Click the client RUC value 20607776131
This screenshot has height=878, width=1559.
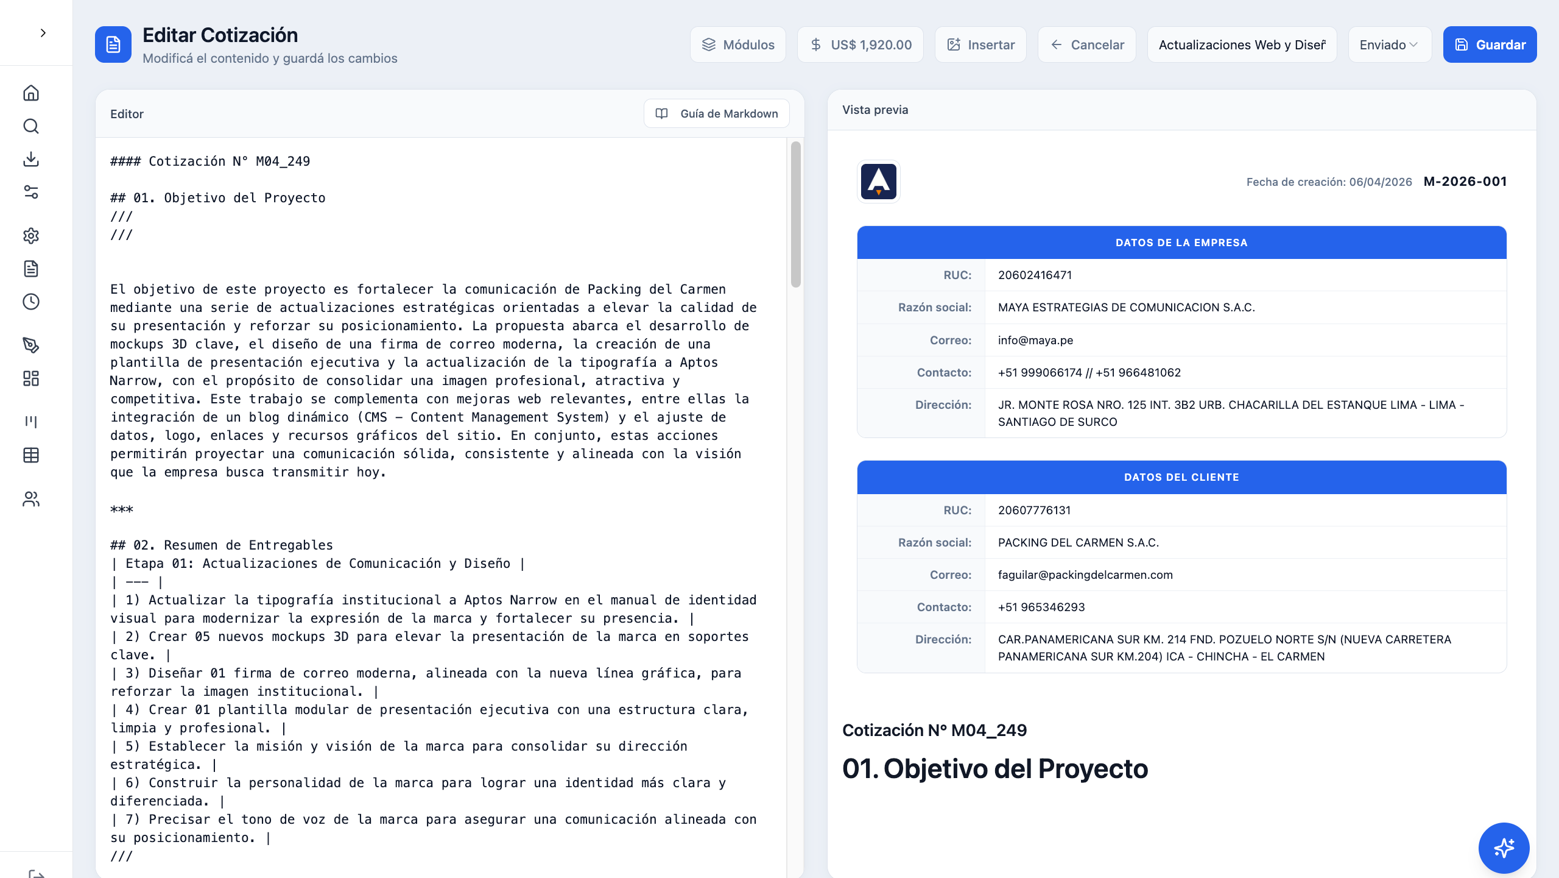[x=1034, y=510]
